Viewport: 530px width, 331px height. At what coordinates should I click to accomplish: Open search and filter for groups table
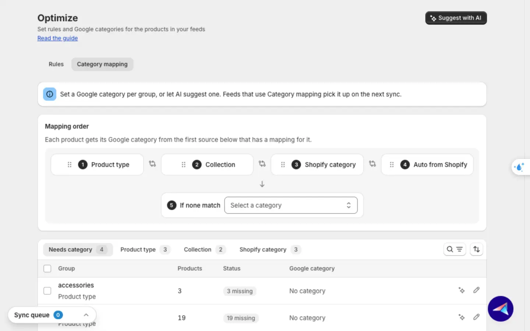tap(455, 249)
